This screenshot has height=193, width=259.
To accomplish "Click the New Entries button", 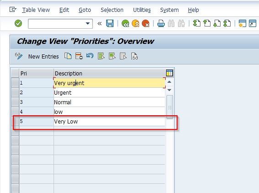I will pos(43,56).
